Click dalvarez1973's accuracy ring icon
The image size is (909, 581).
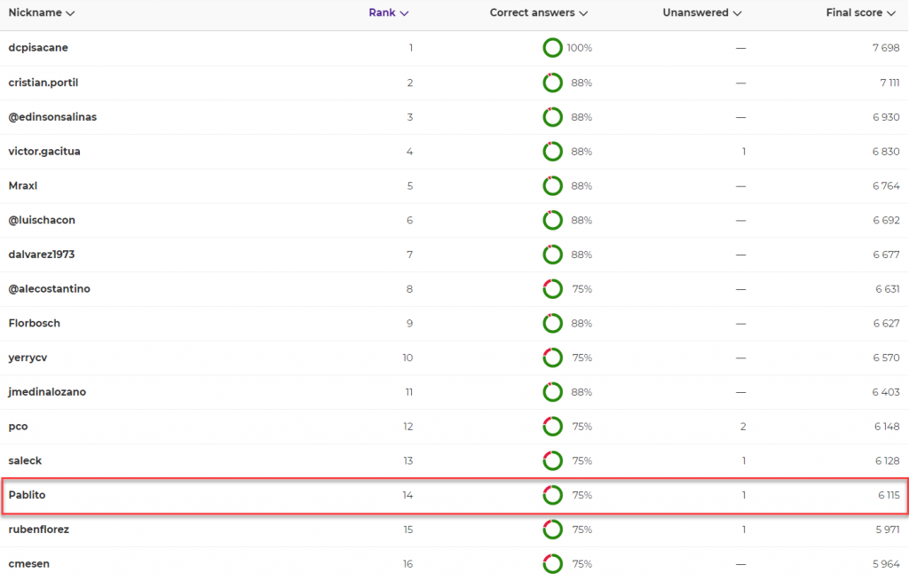pyautogui.click(x=552, y=255)
